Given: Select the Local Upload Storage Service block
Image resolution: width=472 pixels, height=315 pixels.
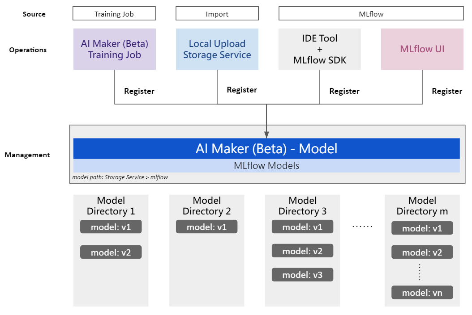Looking at the screenshot, I should click(217, 49).
